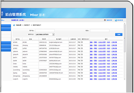
Task: Click the home icon in the breadcrumb
Action: (x=14, y=25)
